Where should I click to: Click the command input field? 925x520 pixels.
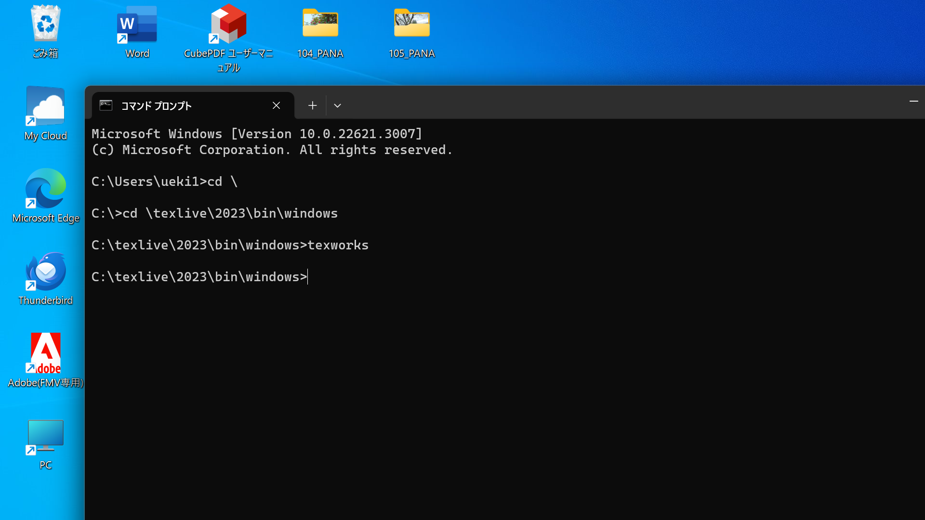click(309, 276)
